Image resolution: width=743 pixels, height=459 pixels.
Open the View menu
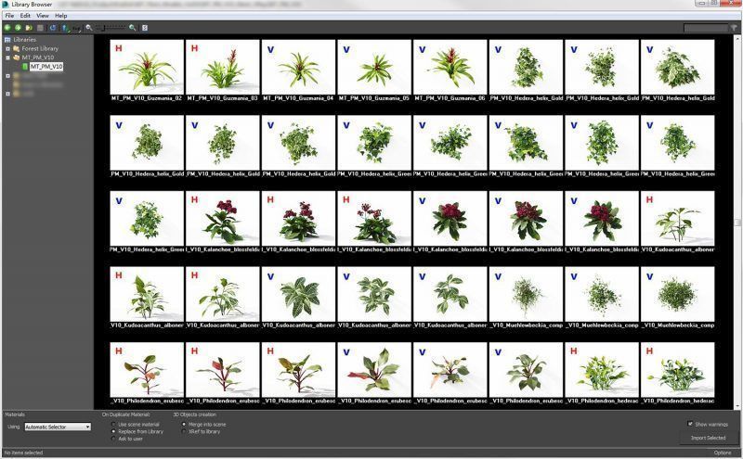(43, 16)
